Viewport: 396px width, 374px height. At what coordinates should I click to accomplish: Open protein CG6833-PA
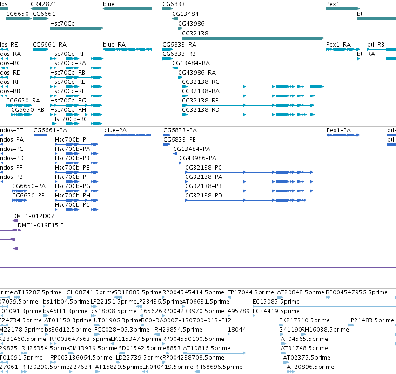tap(180, 130)
